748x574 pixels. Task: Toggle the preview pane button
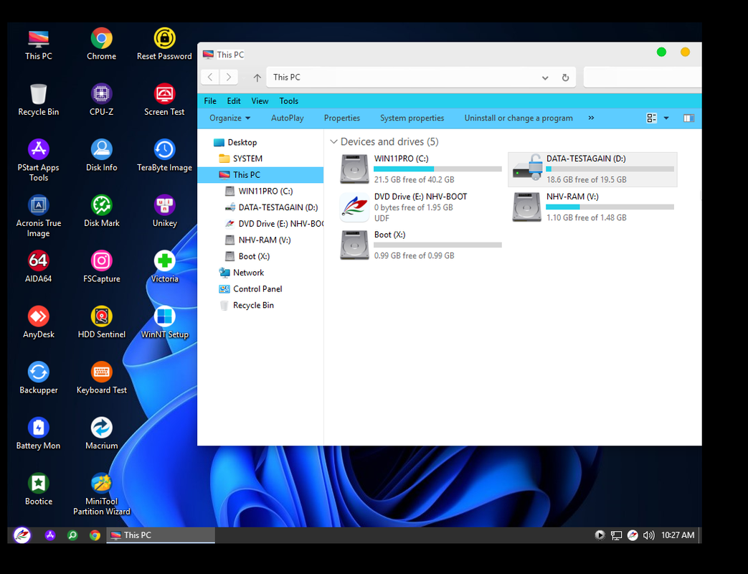point(688,118)
